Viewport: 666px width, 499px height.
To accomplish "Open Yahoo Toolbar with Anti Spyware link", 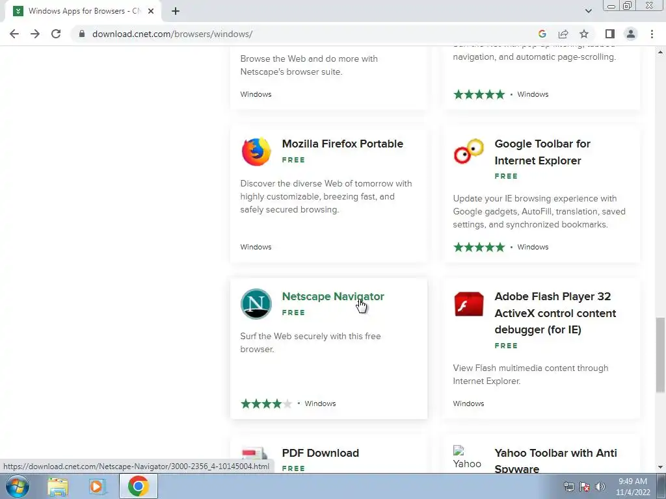I will [x=555, y=461].
